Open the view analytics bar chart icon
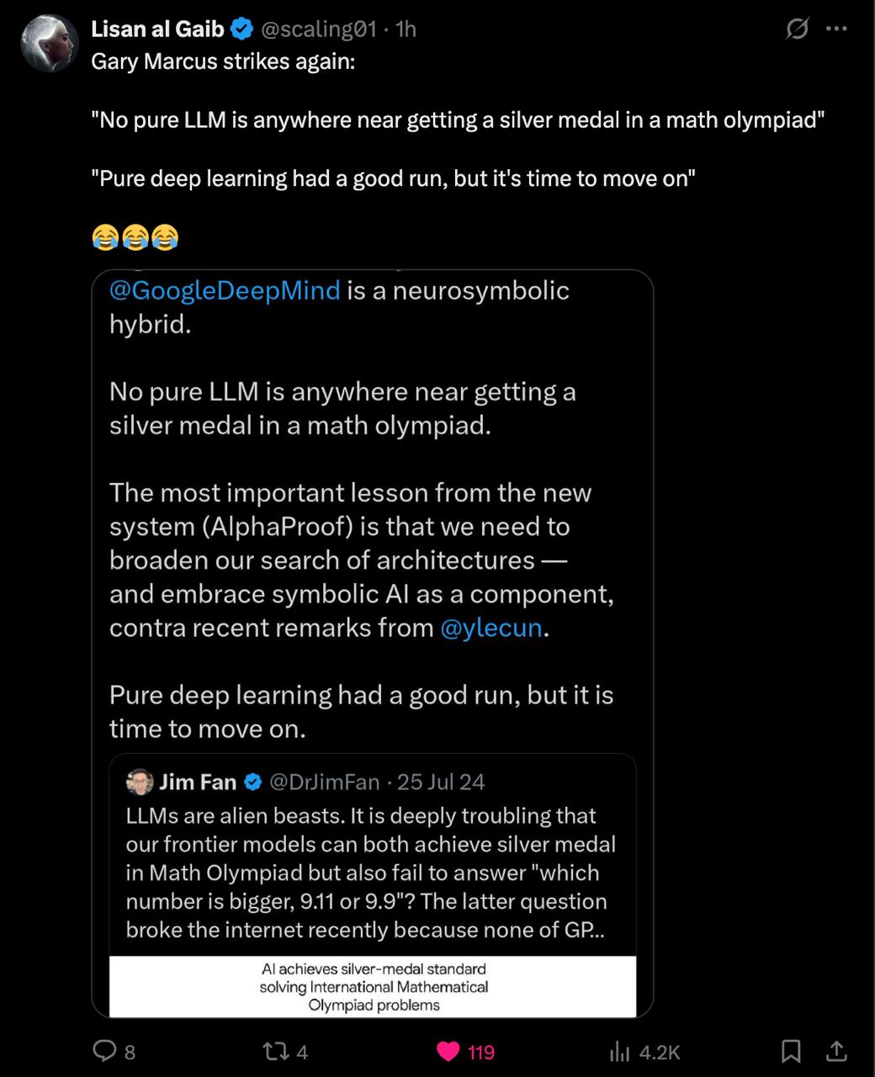 click(x=619, y=1051)
